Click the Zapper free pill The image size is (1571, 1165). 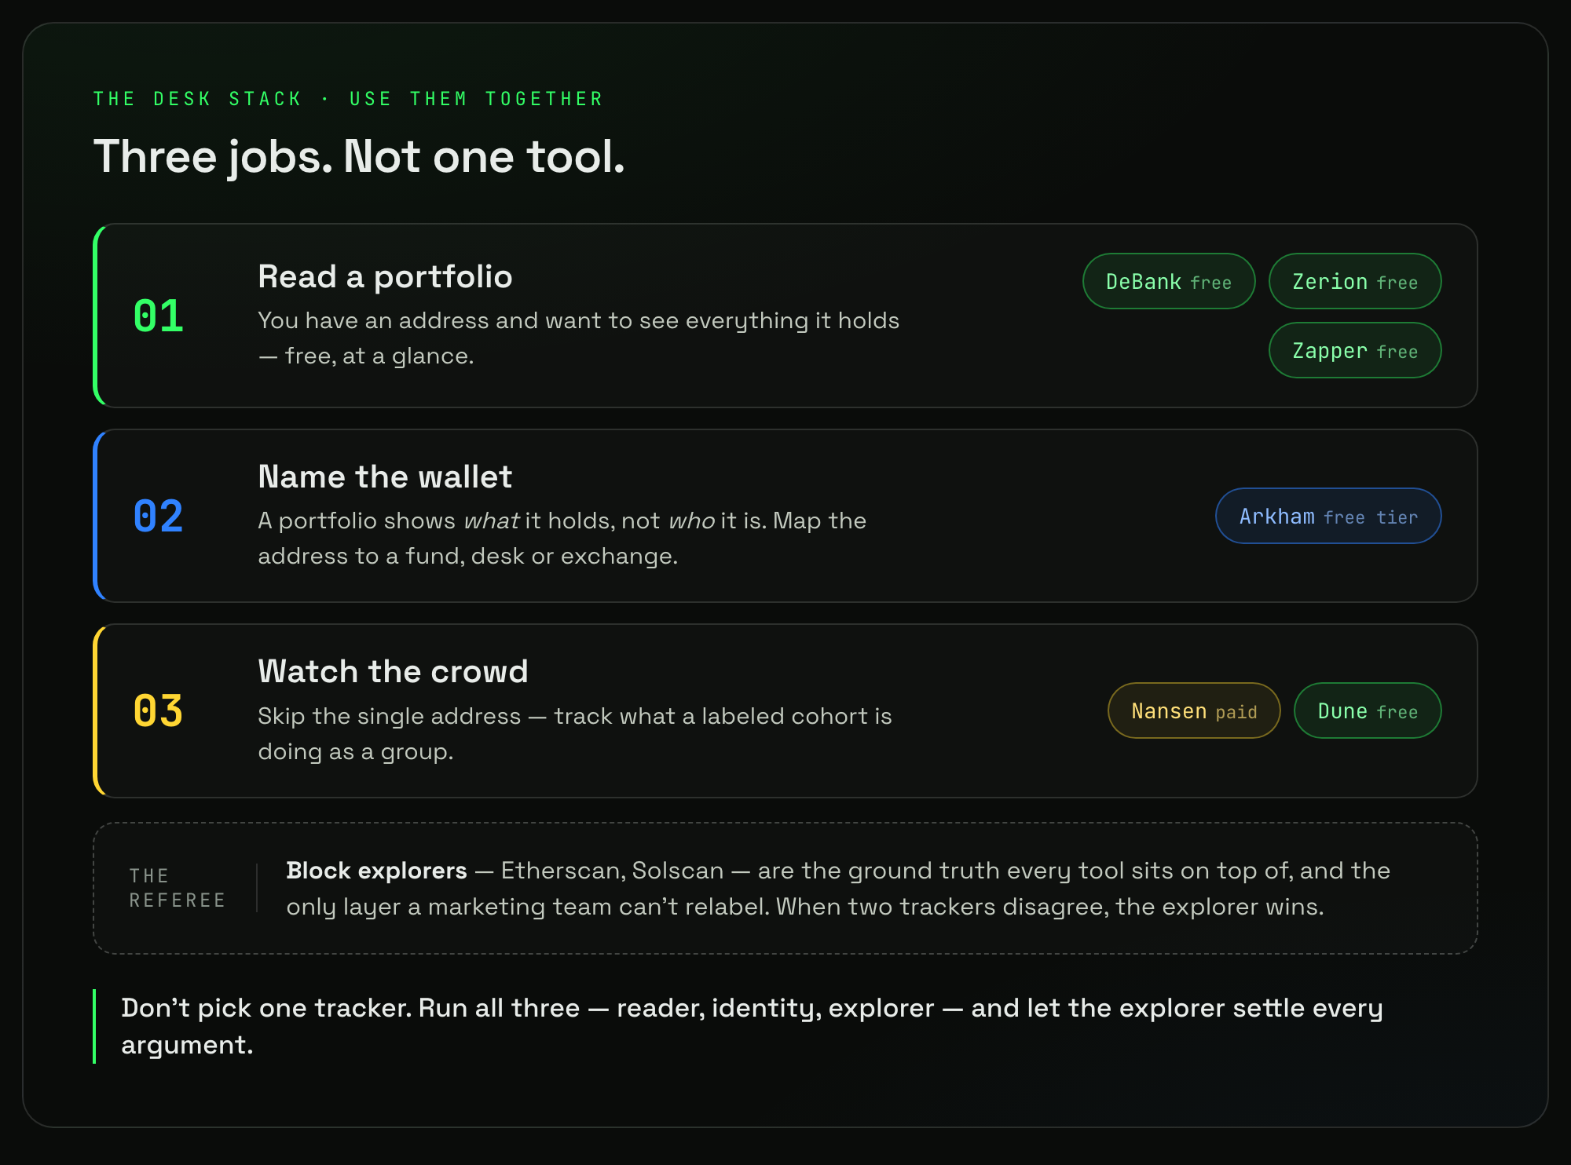1355,350
